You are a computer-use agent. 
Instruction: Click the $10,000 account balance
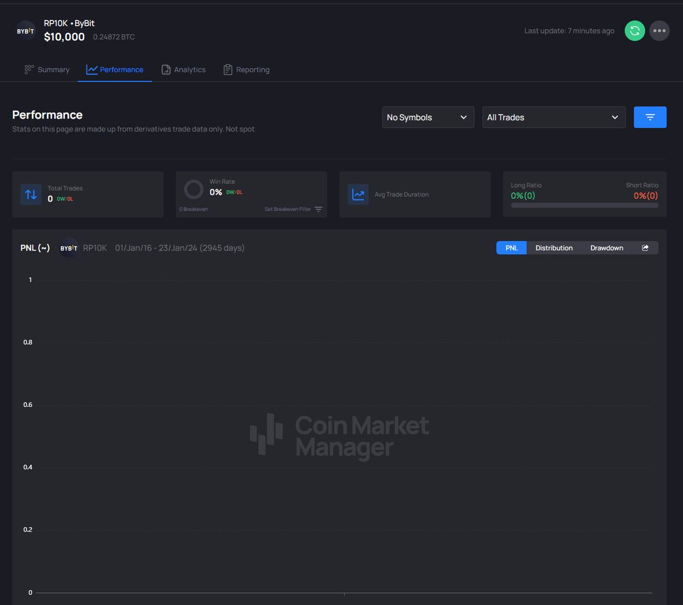click(64, 37)
